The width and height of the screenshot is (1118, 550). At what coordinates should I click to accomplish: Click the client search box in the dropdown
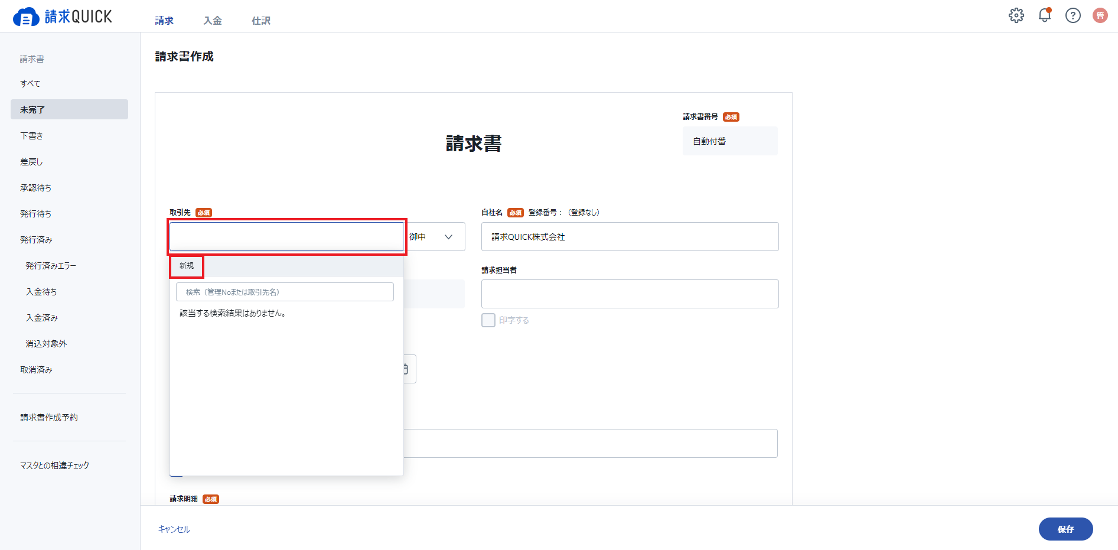coord(285,292)
